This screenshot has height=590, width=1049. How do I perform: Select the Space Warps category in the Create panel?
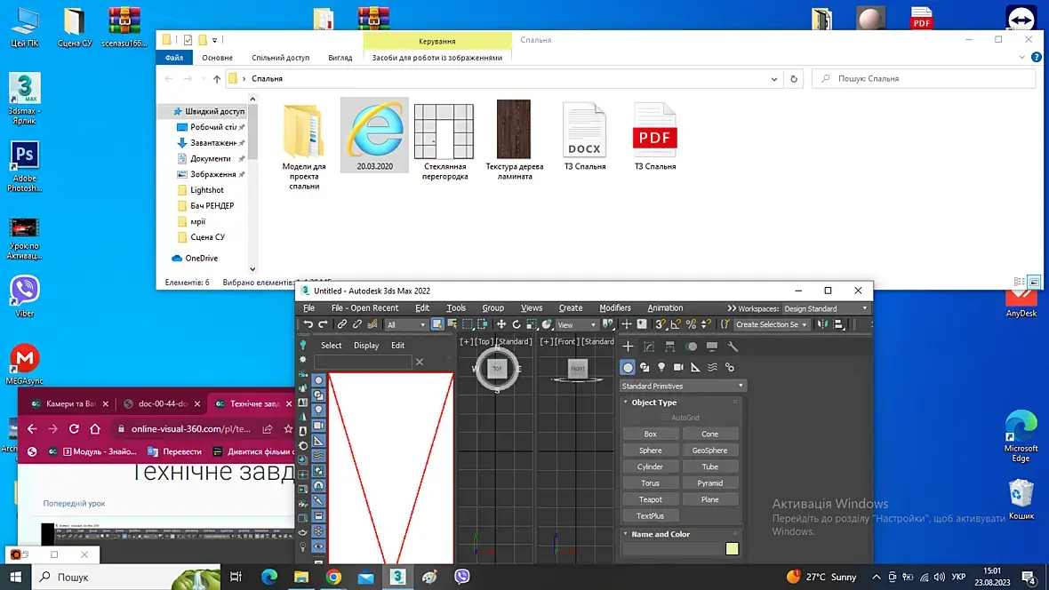pyautogui.click(x=712, y=367)
